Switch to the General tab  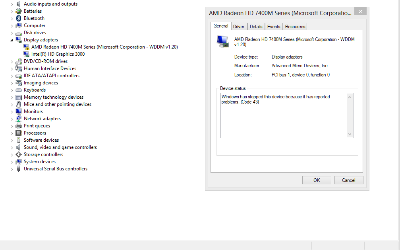click(221, 26)
